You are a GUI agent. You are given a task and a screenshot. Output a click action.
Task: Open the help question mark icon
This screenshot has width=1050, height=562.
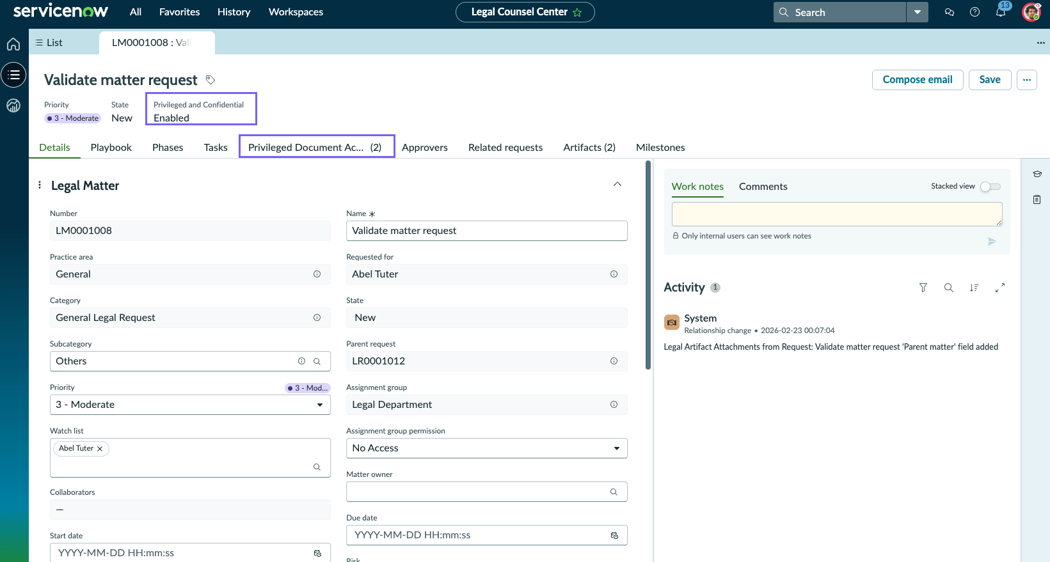pos(975,12)
